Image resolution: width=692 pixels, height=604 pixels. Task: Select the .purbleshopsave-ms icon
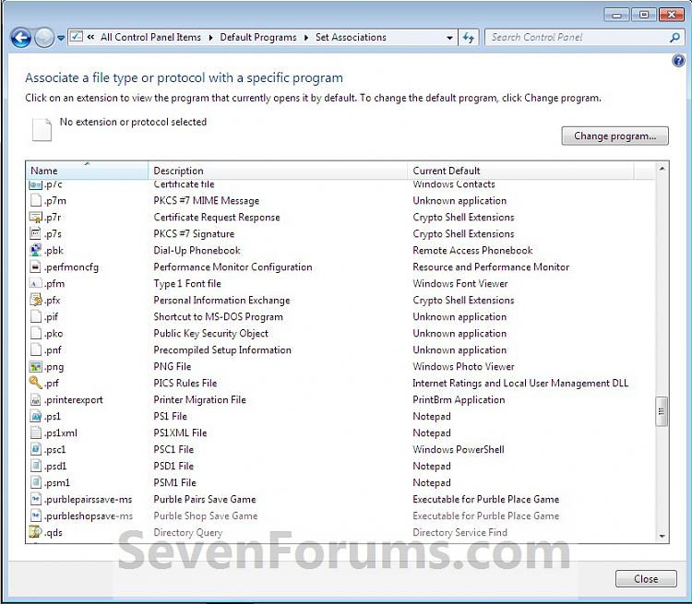36,515
